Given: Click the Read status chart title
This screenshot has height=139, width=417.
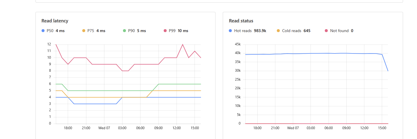Looking at the screenshot, I should click(x=241, y=21).
